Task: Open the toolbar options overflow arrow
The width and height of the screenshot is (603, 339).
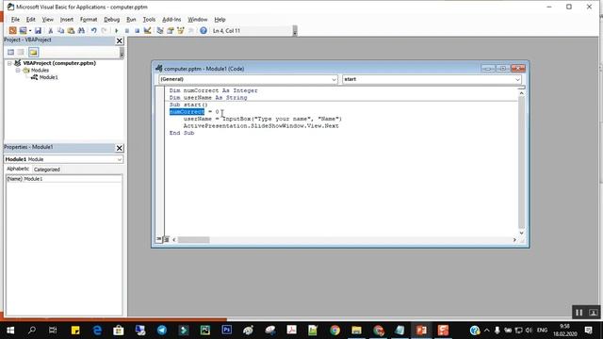Action: tap(295, 31)
